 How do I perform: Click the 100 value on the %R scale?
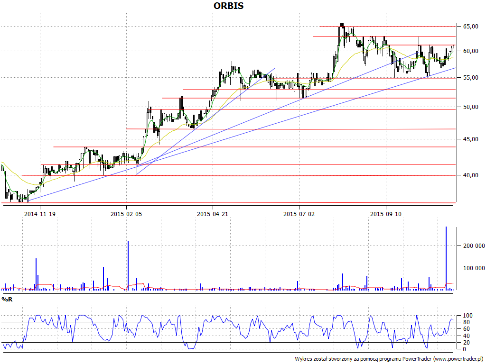click(x=467, y=316)
